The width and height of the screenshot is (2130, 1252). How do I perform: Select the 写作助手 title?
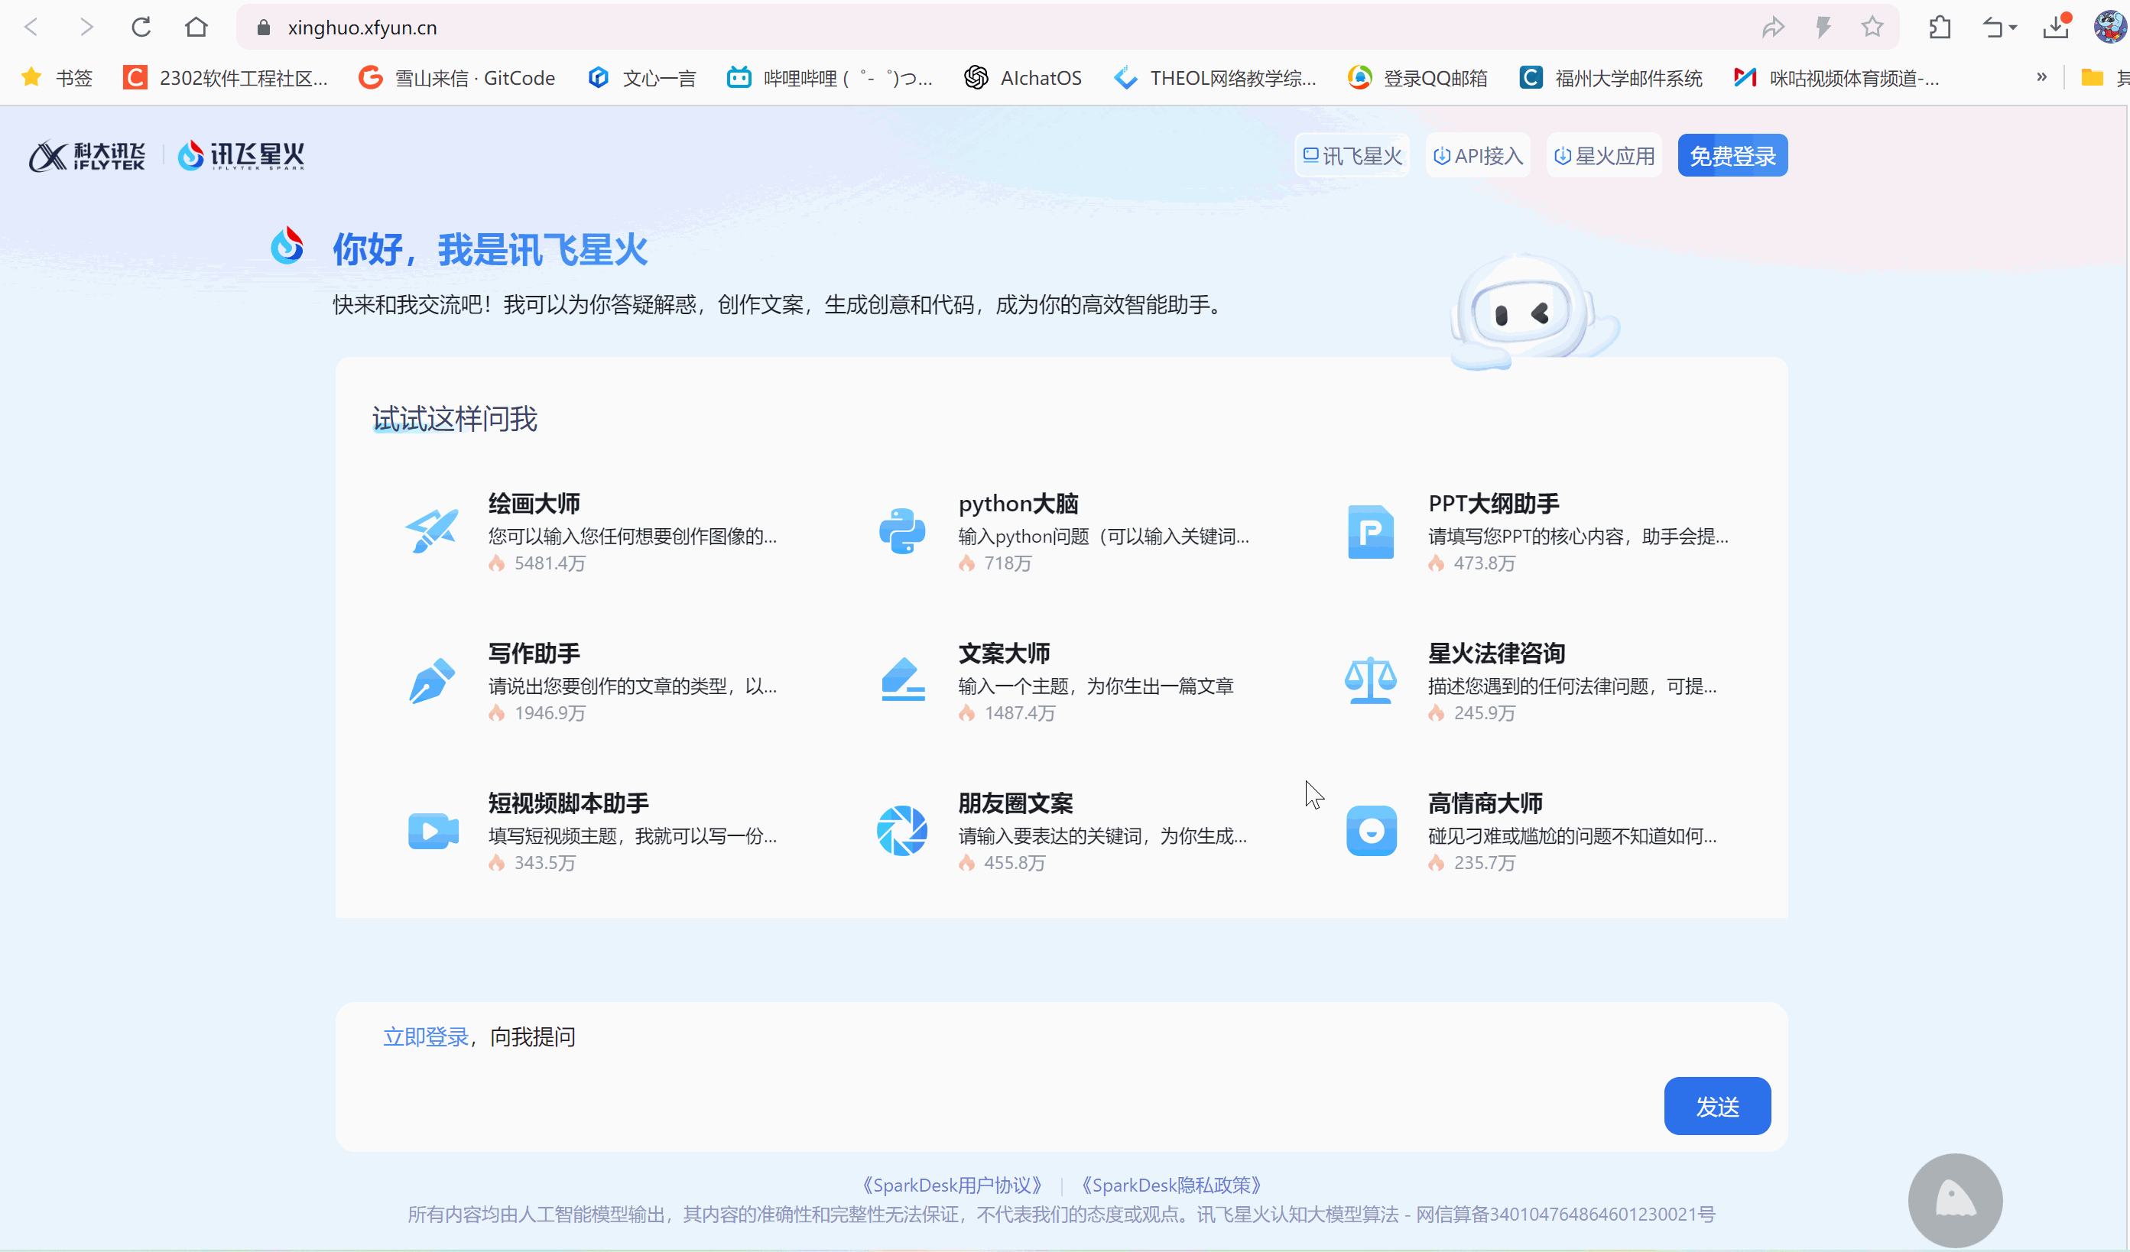pos(534,653)
